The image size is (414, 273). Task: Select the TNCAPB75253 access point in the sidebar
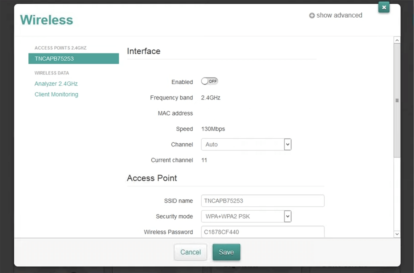73,59
